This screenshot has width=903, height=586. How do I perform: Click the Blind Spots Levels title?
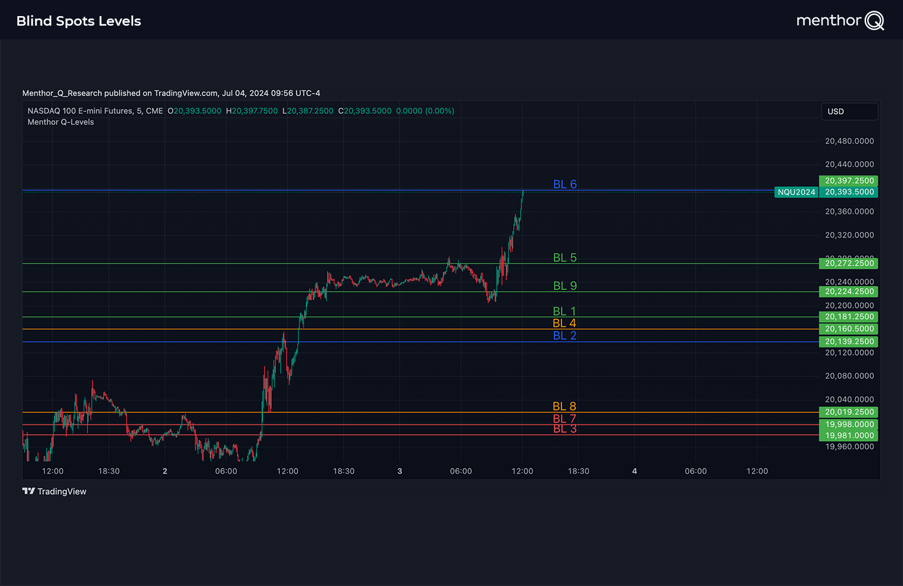point(79,21)
